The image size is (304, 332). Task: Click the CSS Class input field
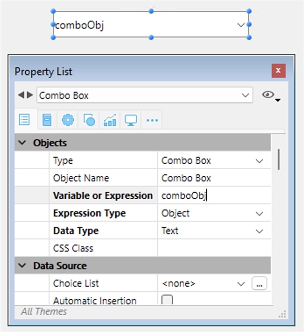[x=213, y=249]
